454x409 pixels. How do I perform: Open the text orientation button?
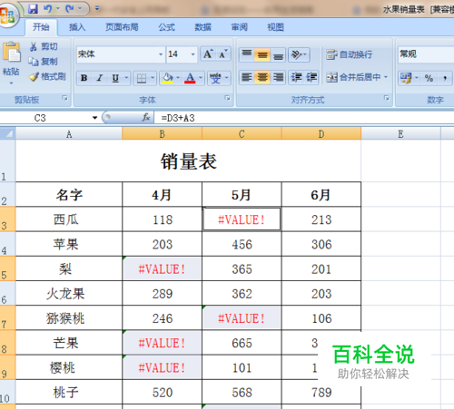pyautogui.click(x=299, y=54)
